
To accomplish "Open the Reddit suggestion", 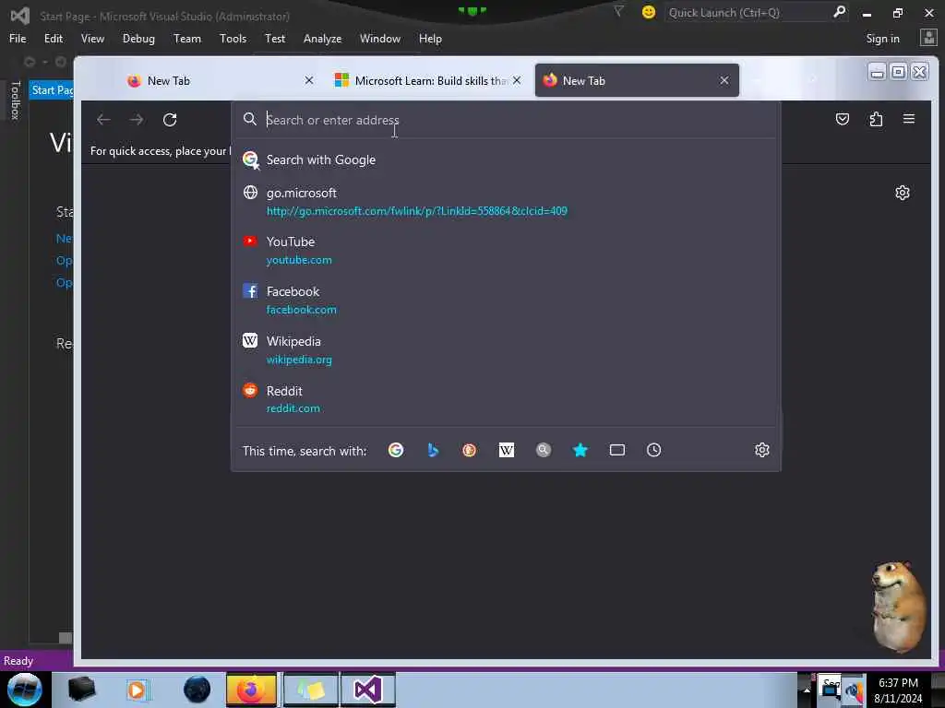I will [x=506, y=399].
